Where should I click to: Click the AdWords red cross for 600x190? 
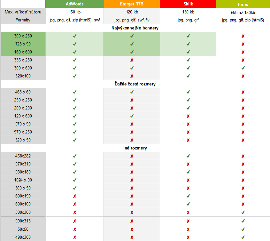coord(74,196)
